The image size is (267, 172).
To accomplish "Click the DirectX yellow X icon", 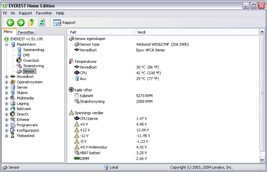I will [x=13, y=114].
